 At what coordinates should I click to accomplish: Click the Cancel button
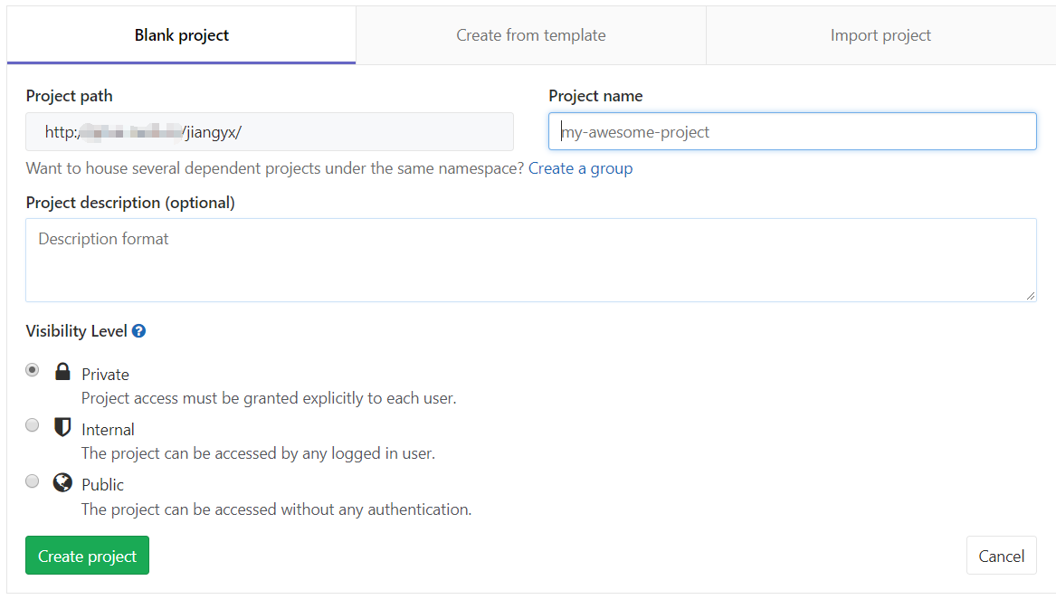pyautogui.click(x=1001, y=555)
